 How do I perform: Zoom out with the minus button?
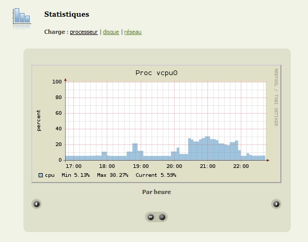tap(151, 217)
